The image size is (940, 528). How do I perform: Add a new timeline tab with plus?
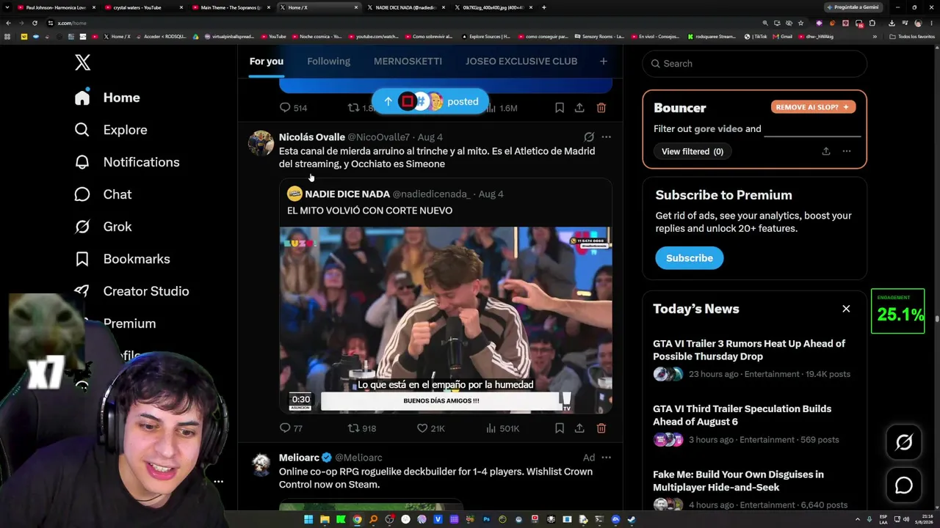tap(604, 61)
